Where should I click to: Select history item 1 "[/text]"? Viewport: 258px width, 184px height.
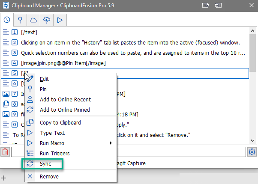click(125, 32)
